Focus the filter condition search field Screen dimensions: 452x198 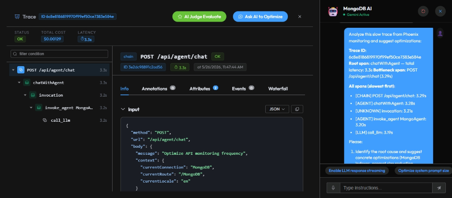point(60,54)
